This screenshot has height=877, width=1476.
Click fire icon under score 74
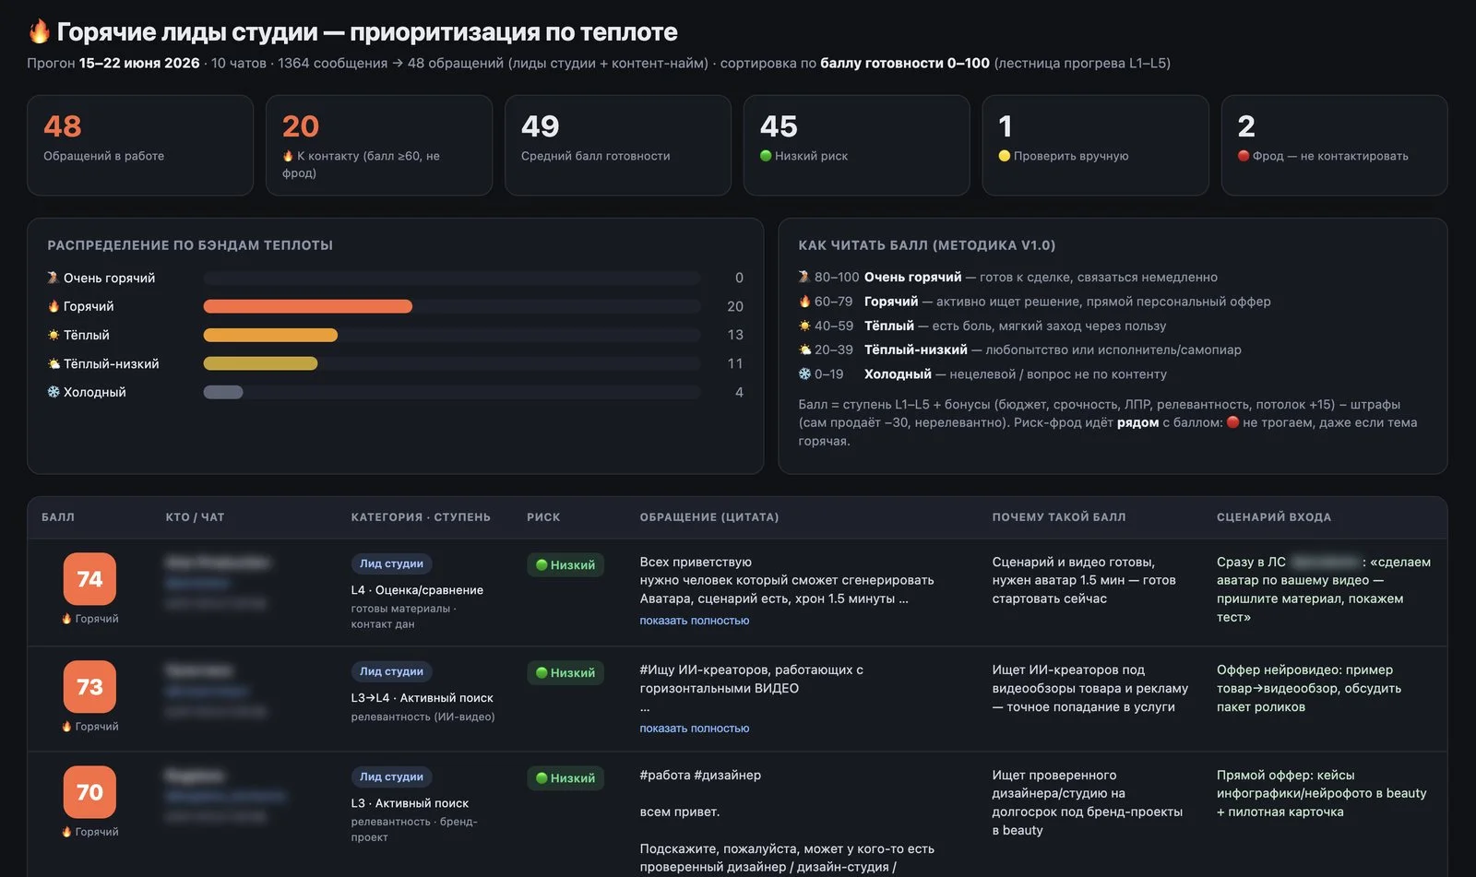(x=66, y=619)
